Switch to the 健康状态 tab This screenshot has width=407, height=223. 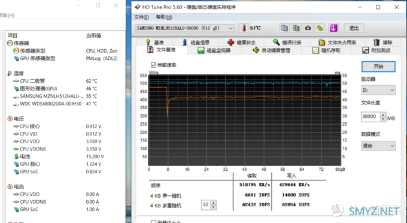tap(242, 43)
